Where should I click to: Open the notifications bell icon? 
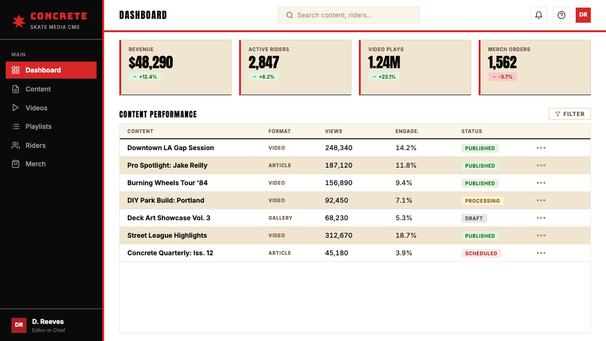tap(539, 15)
